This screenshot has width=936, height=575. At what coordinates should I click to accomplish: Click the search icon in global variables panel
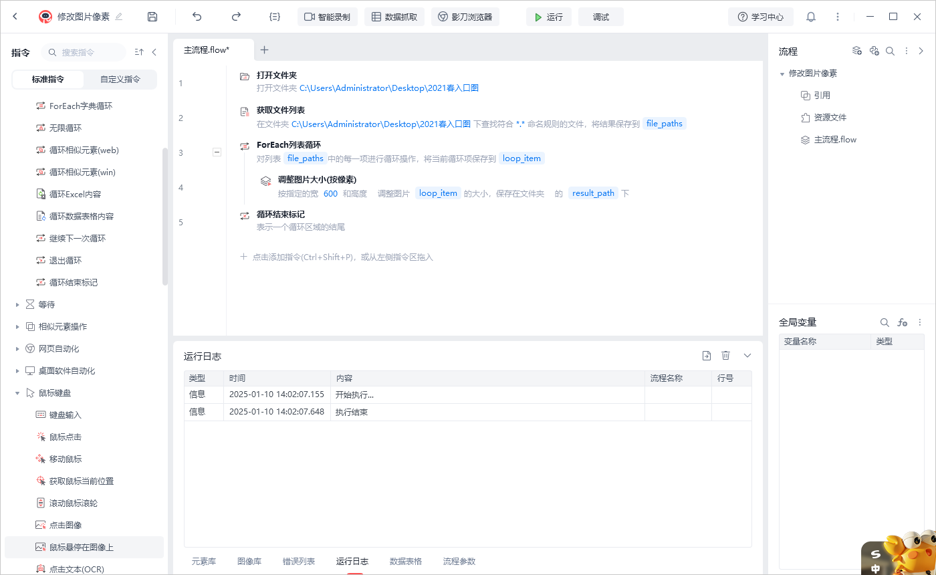coord(885,322)
